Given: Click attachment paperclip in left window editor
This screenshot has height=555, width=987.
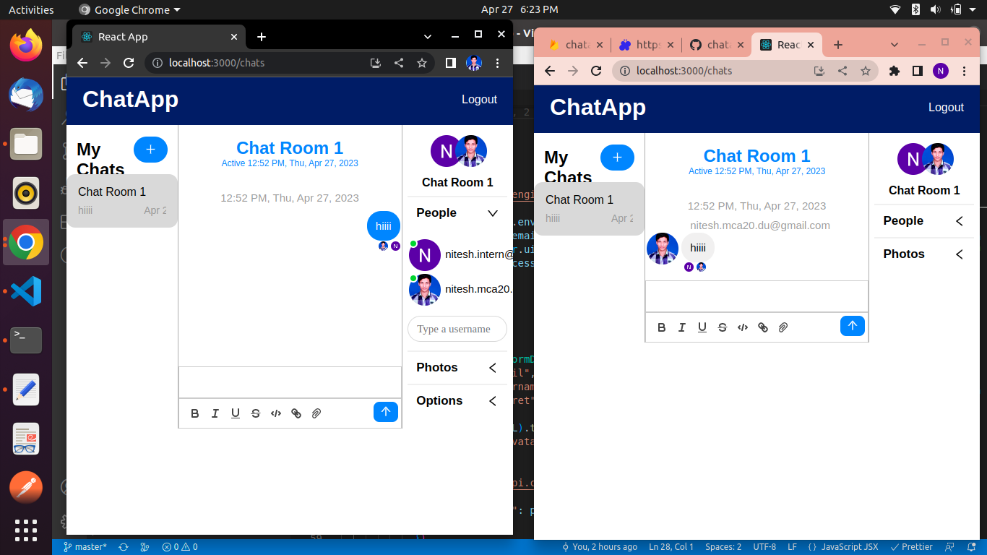Looking at the screenshot, I should (316, 413).
